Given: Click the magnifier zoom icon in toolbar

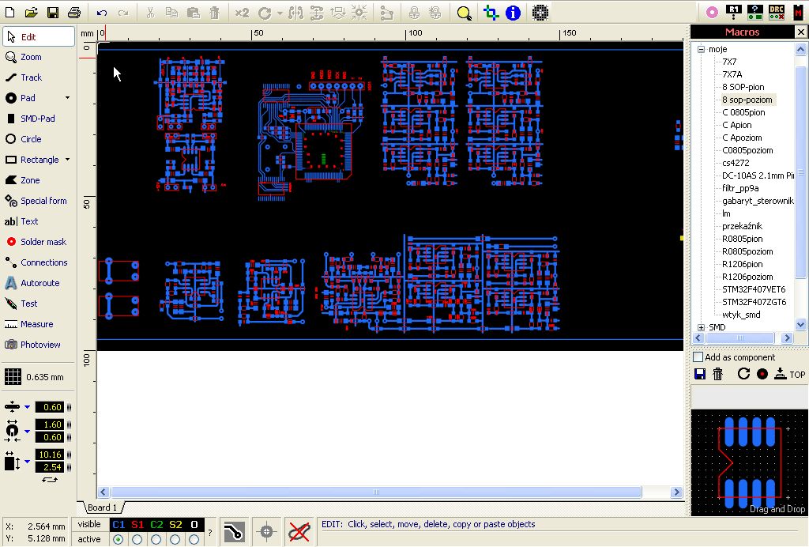Looking at the screenshot, I should pyautogui.click(x=464, y=13).
